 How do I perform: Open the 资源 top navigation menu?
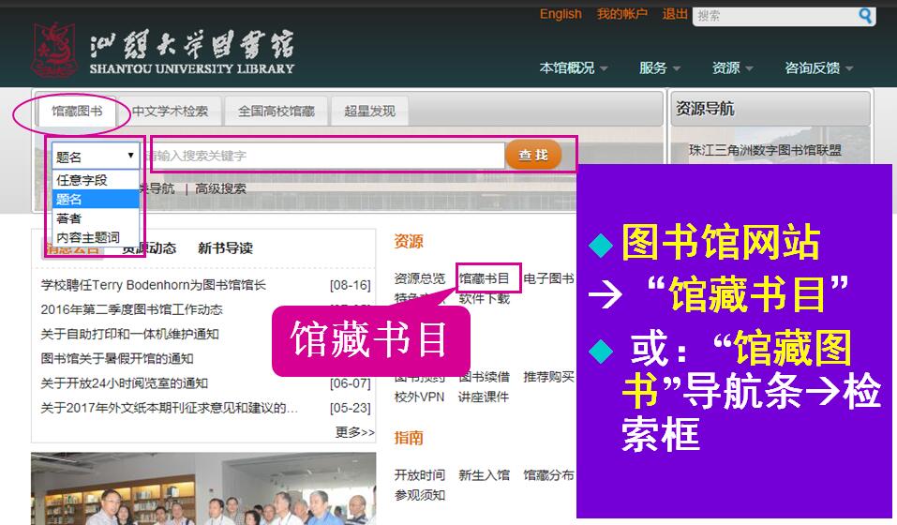[733, 67]
